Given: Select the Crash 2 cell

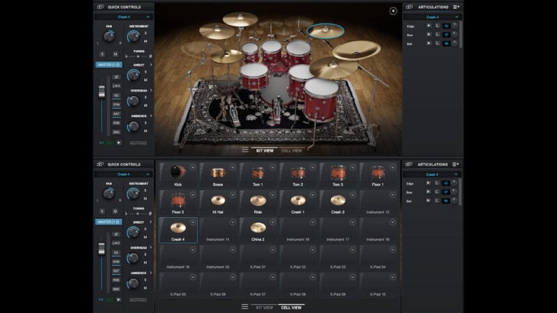Looking at the screenshot, I should [x=338, y=202].
